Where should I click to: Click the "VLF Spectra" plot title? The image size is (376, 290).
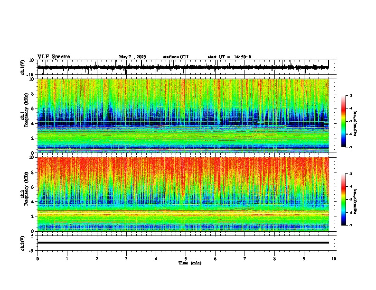(x=54, y=57)
